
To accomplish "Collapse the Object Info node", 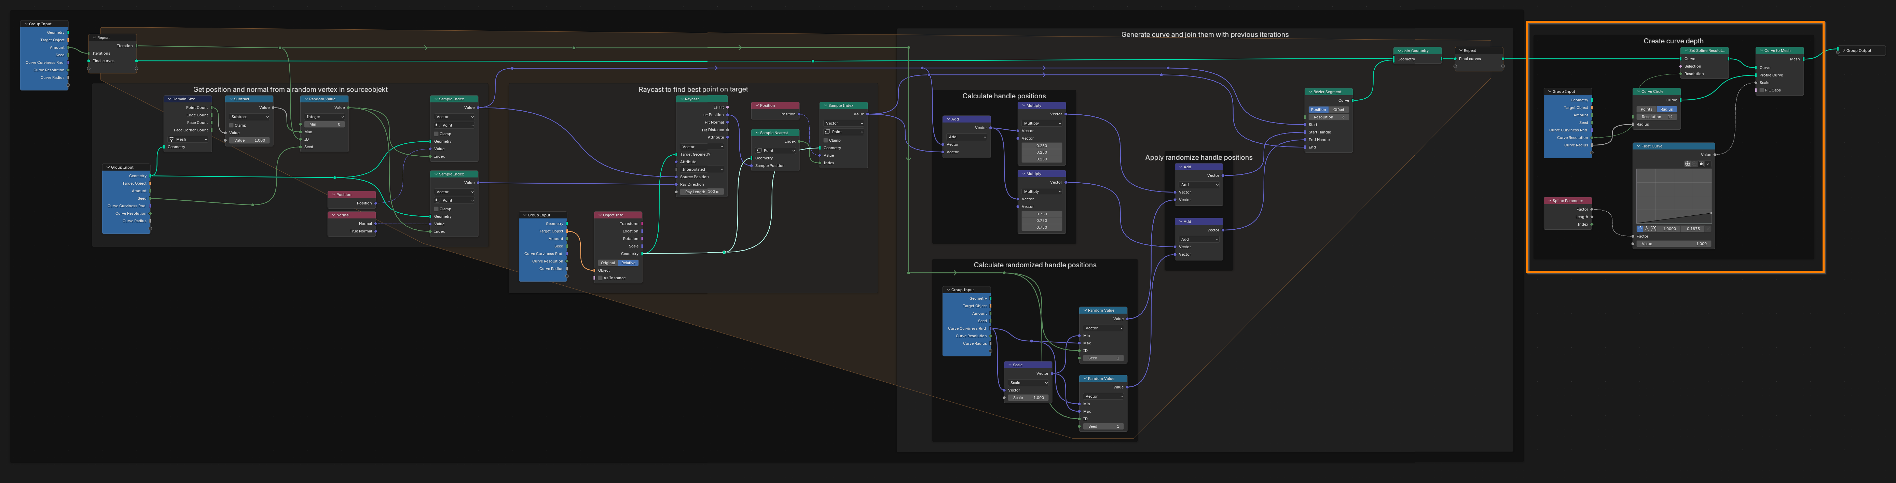I will coord(600,215).
